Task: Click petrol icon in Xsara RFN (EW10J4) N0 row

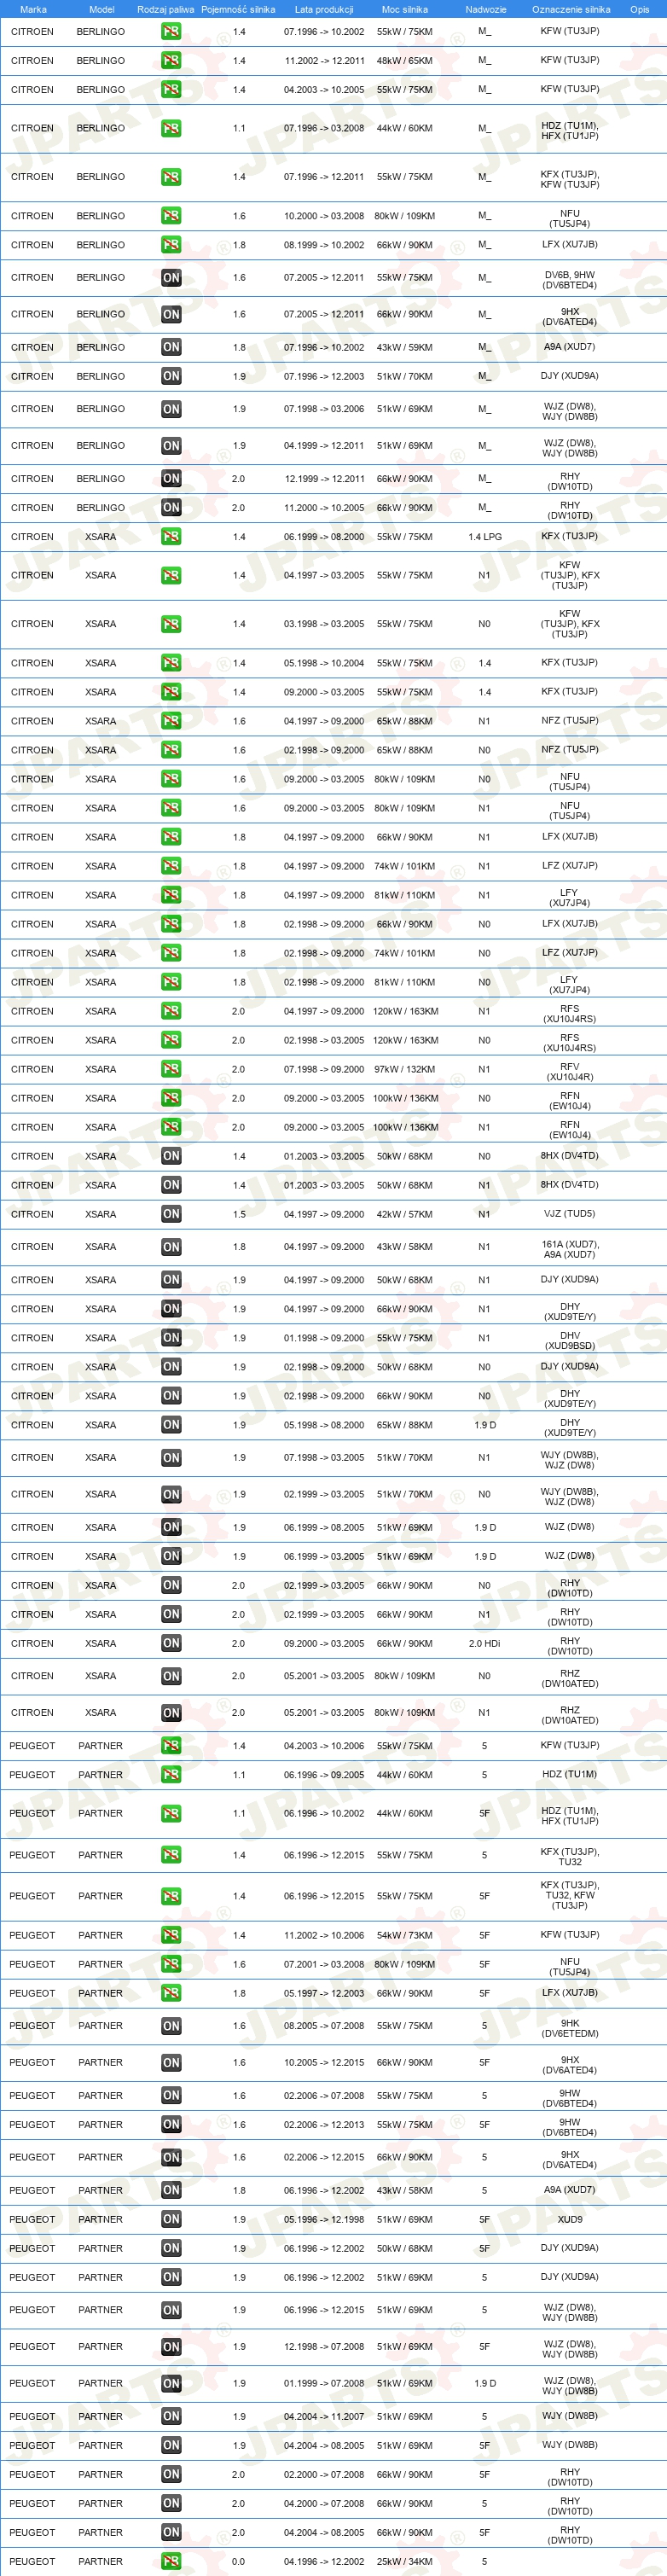Action: (x=171, y=1098)
